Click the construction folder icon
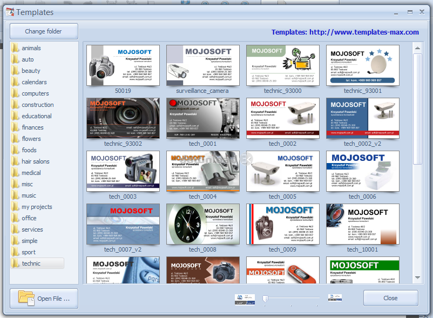The height and width of the screenshot is (318, 433). (15, 105)
